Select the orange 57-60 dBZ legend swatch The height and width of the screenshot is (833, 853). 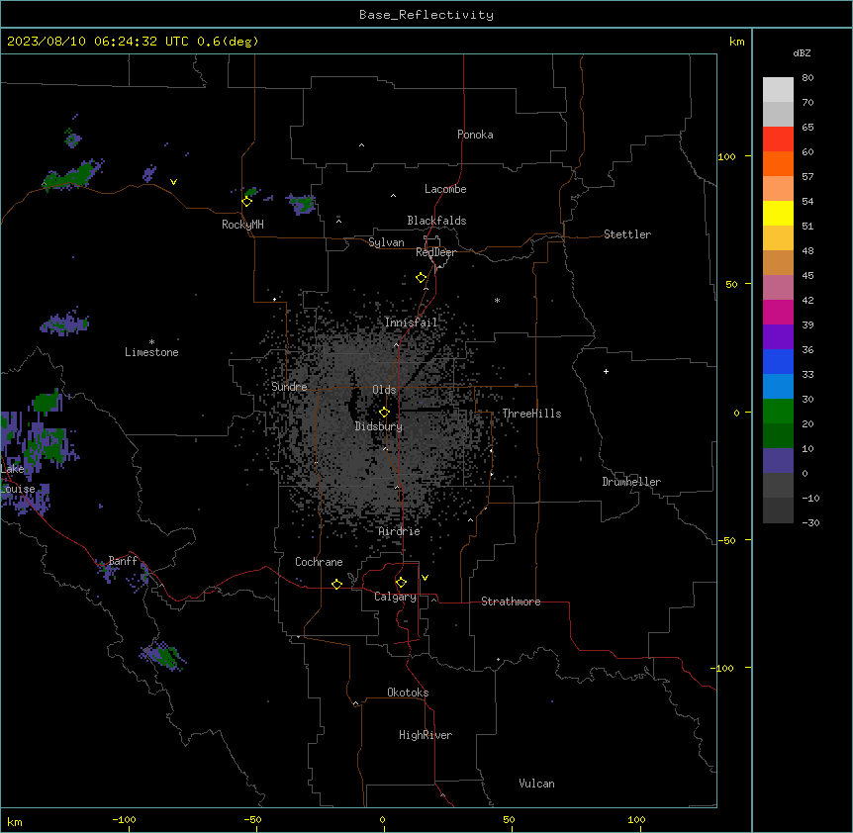click(x=778, y=163)
